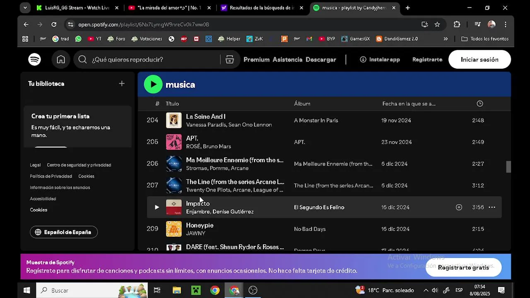Screen dimensions: 530x298
Task: Add Impacto to liked songs icon
Action: [459, 207]
